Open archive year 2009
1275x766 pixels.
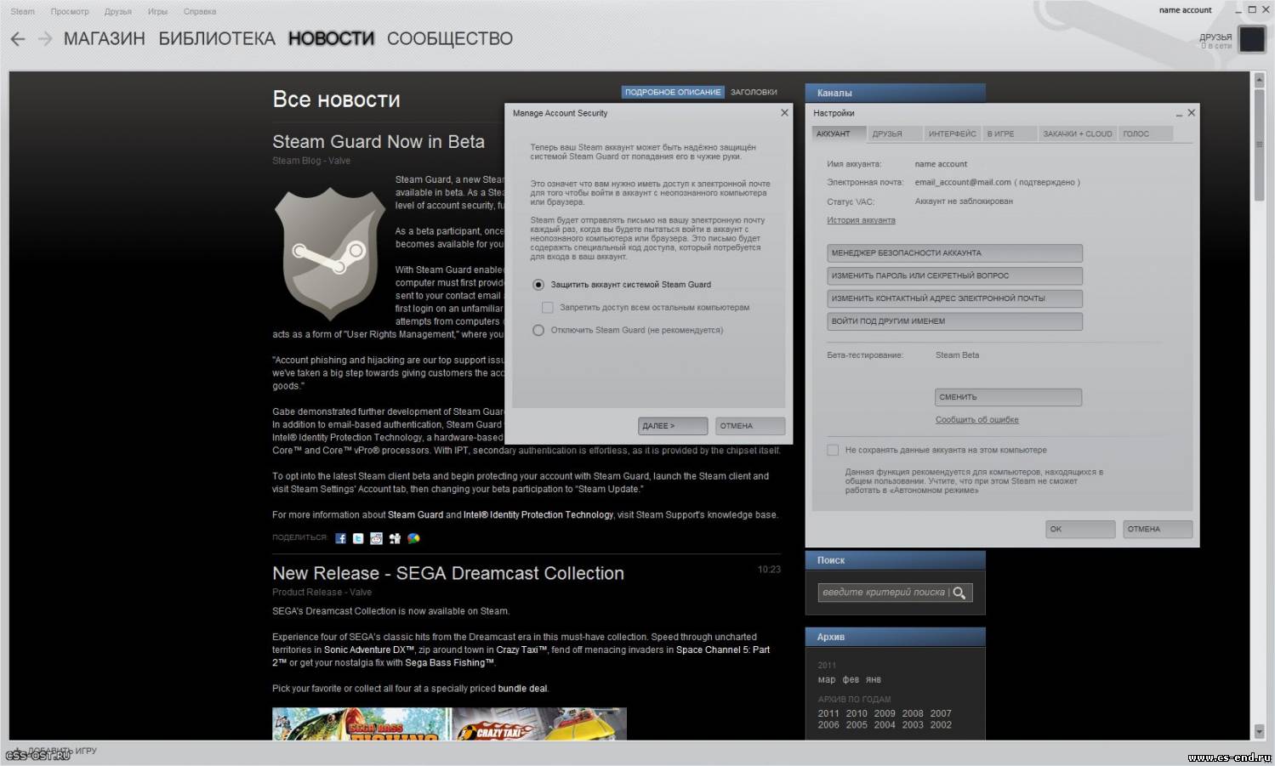(x=885, y=713)
